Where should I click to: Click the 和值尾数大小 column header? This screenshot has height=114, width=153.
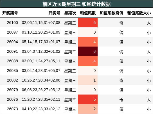coord(139,13)
